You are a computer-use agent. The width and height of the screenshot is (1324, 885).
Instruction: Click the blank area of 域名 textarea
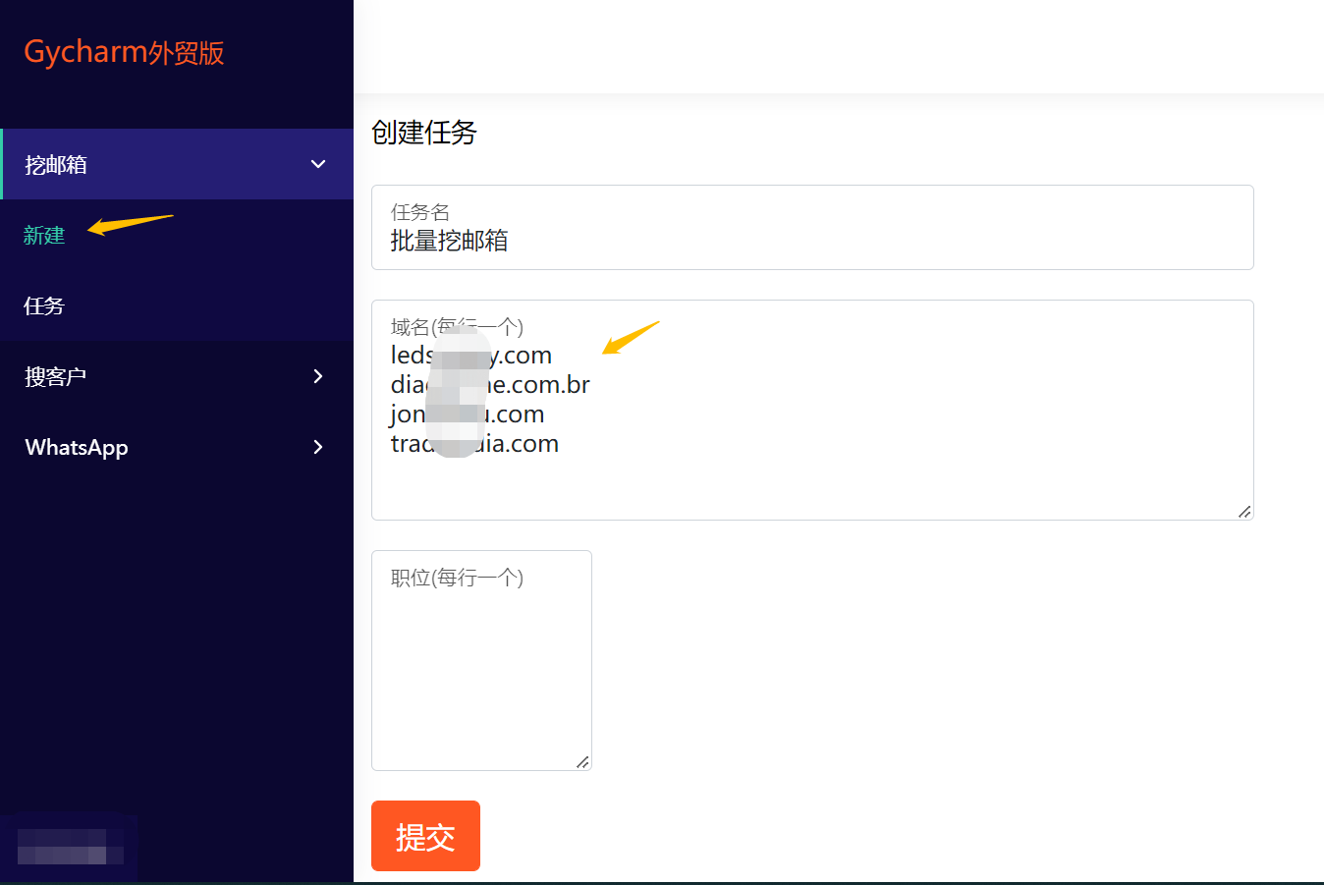click(x=884, y=481)
